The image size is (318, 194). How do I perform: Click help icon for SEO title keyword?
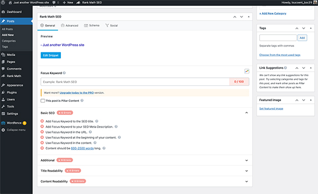coord(97,121)
